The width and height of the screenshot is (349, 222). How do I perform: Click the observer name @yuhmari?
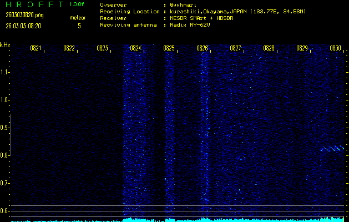pyautogui.click(x=183, y=5)
